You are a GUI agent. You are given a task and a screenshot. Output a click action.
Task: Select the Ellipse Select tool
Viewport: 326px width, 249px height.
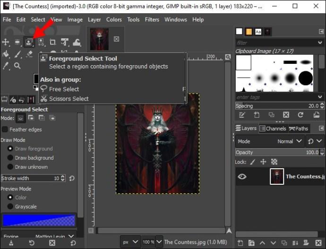[17, 42]
